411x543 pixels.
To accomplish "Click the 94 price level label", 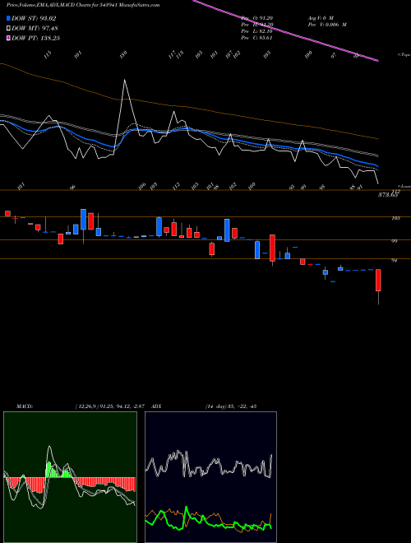I will [394, 261].
